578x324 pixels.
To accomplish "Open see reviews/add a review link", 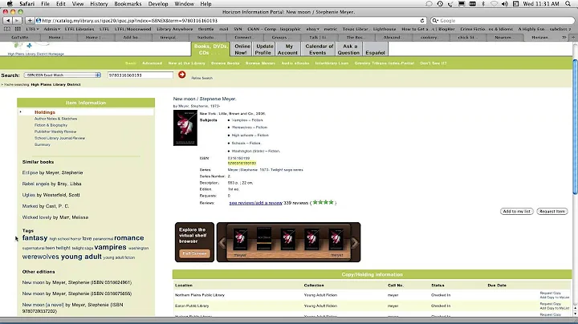I will tap(255, 203).
